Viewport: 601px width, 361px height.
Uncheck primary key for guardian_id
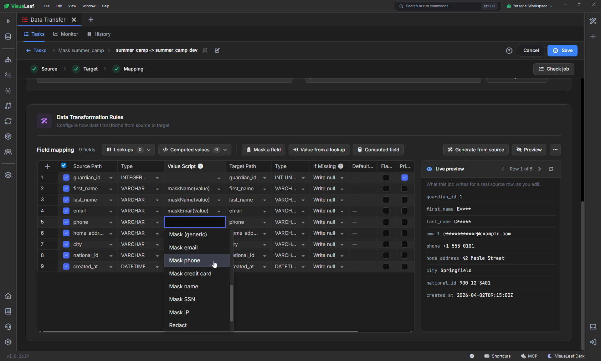point(404,178)
